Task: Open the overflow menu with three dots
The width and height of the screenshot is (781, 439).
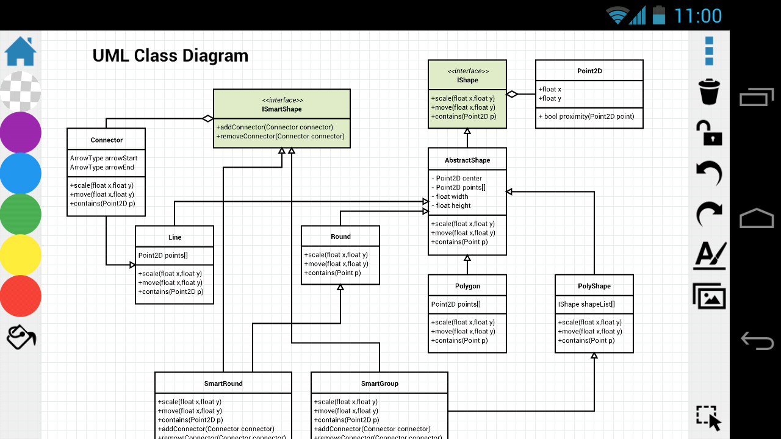Action: click(x=709, y=53)
